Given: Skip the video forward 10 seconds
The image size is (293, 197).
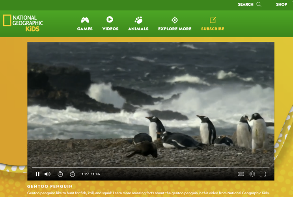Looking at the screenshot, I should click(x=72, y=174).
